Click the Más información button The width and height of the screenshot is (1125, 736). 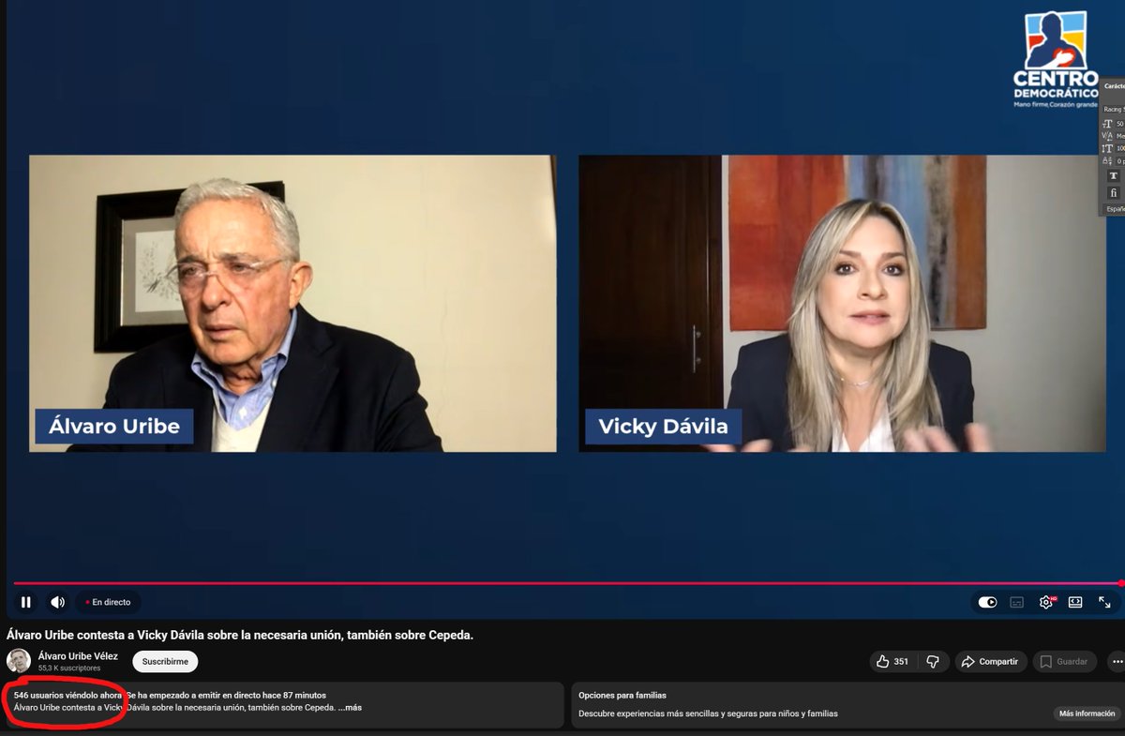1087,713
